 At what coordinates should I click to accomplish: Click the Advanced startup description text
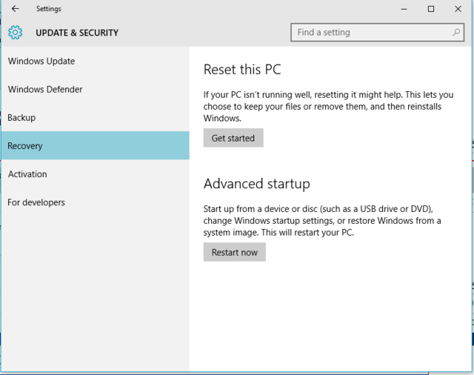tap(322, 220)
